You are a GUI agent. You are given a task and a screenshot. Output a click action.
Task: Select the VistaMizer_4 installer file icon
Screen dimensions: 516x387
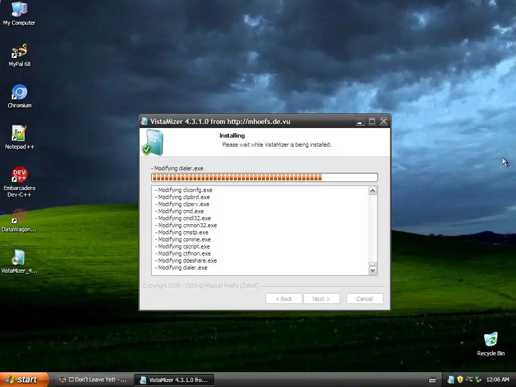click(19, 262)
